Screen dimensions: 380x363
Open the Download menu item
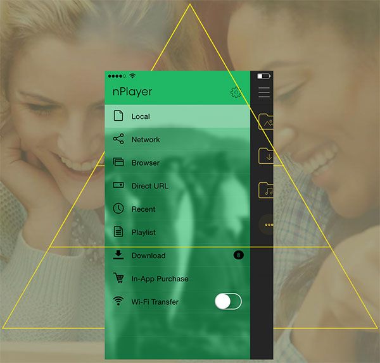point(177,255)
